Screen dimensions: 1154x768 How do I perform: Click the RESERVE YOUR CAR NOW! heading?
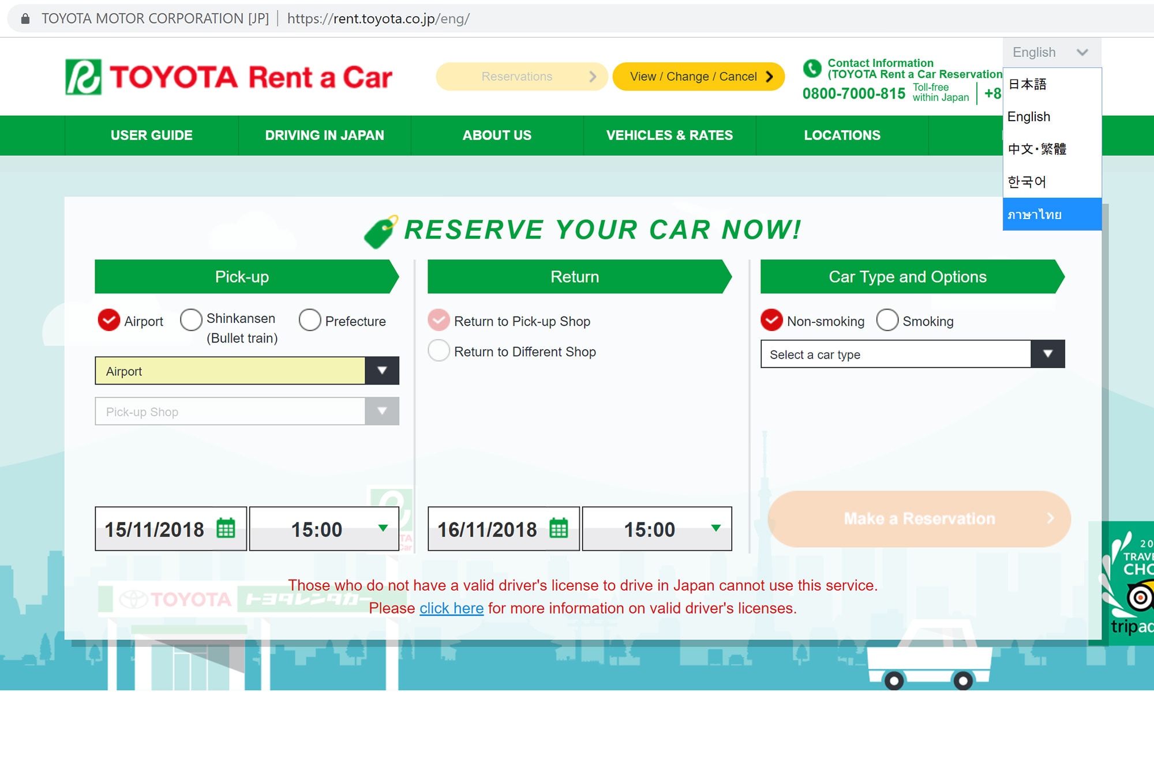click(602, 229)
